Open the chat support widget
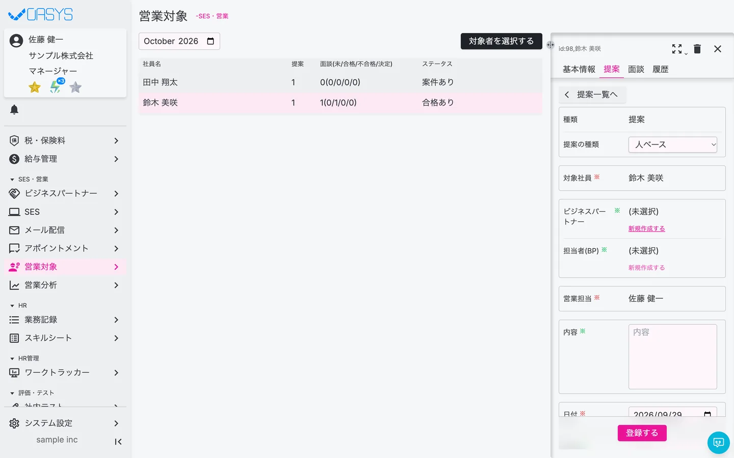 tap(719, 443)
